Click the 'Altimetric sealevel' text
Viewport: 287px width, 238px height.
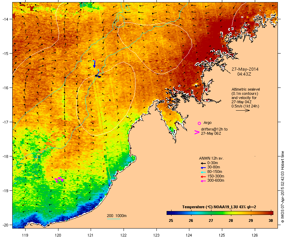(x=246, y=89)
